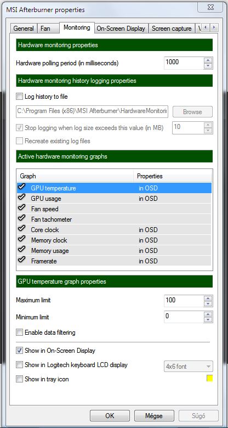Viewport: 228px width, 428px height.
Task: Decrease Minimum limit value
Action: [x=208, y=320]
